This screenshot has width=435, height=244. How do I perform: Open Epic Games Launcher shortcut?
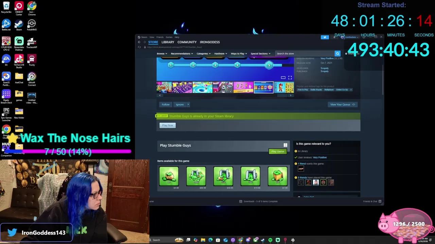point(6,114)
